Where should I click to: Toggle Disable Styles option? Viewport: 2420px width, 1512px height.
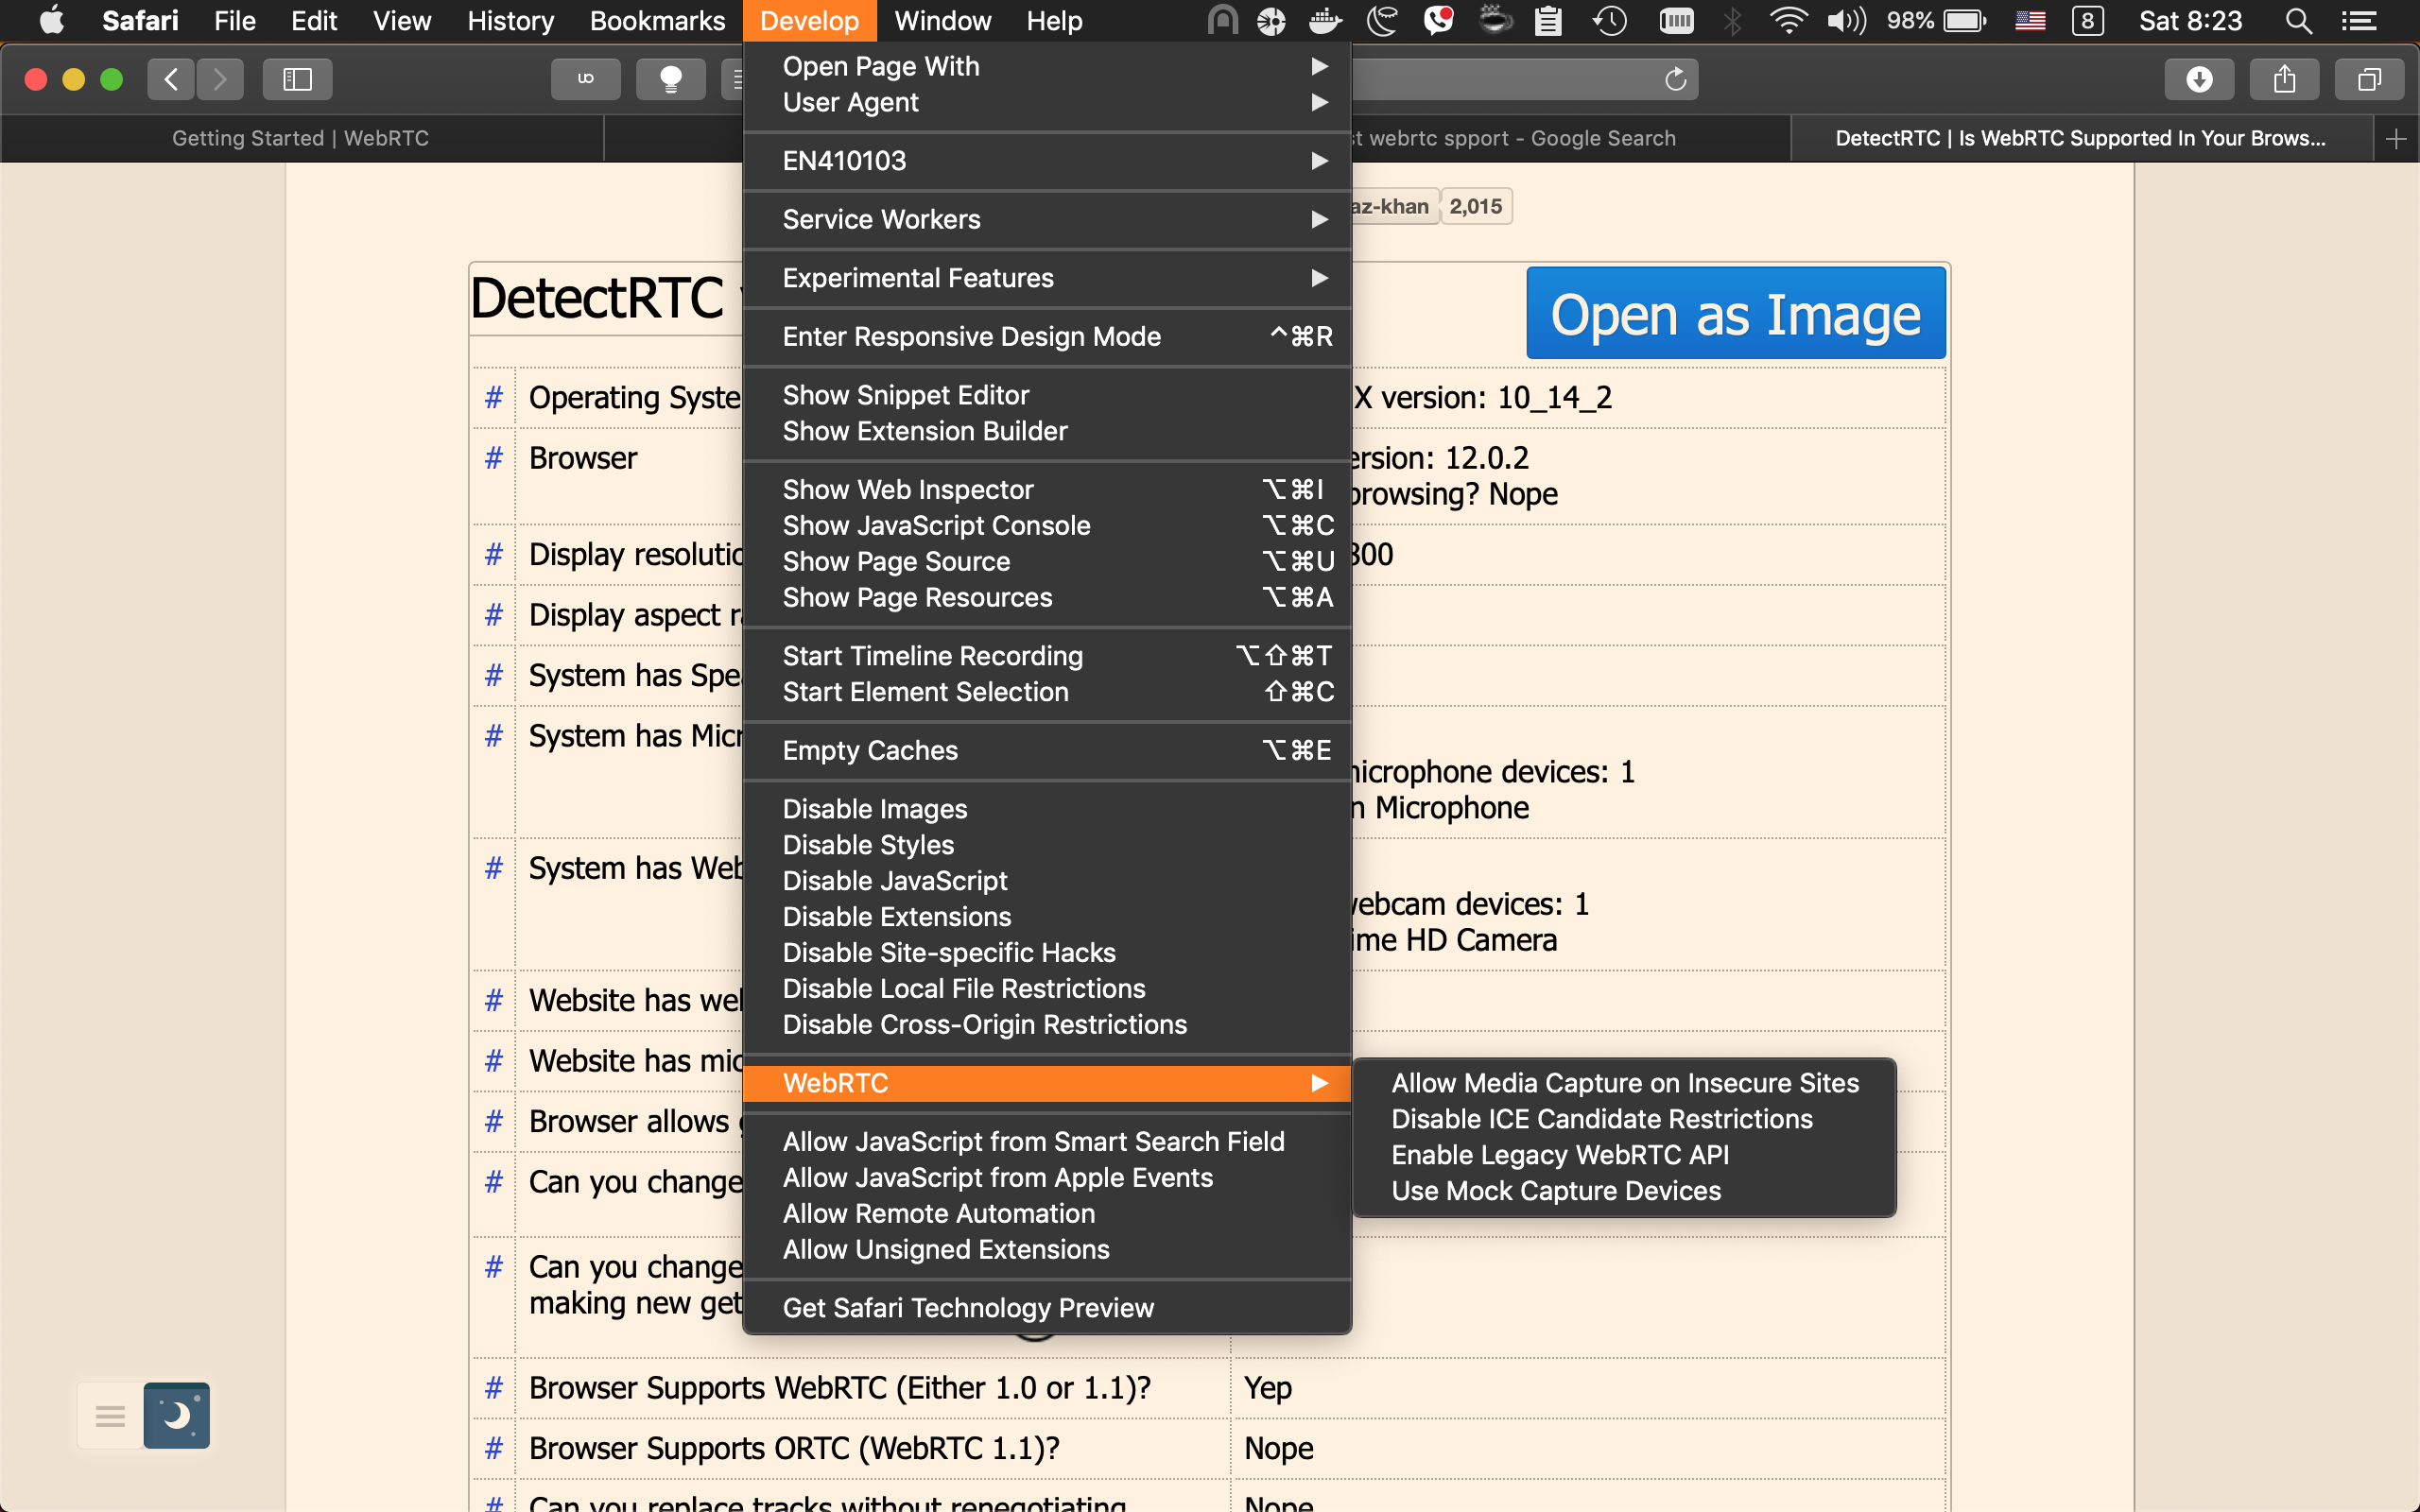pos(1047,845)
